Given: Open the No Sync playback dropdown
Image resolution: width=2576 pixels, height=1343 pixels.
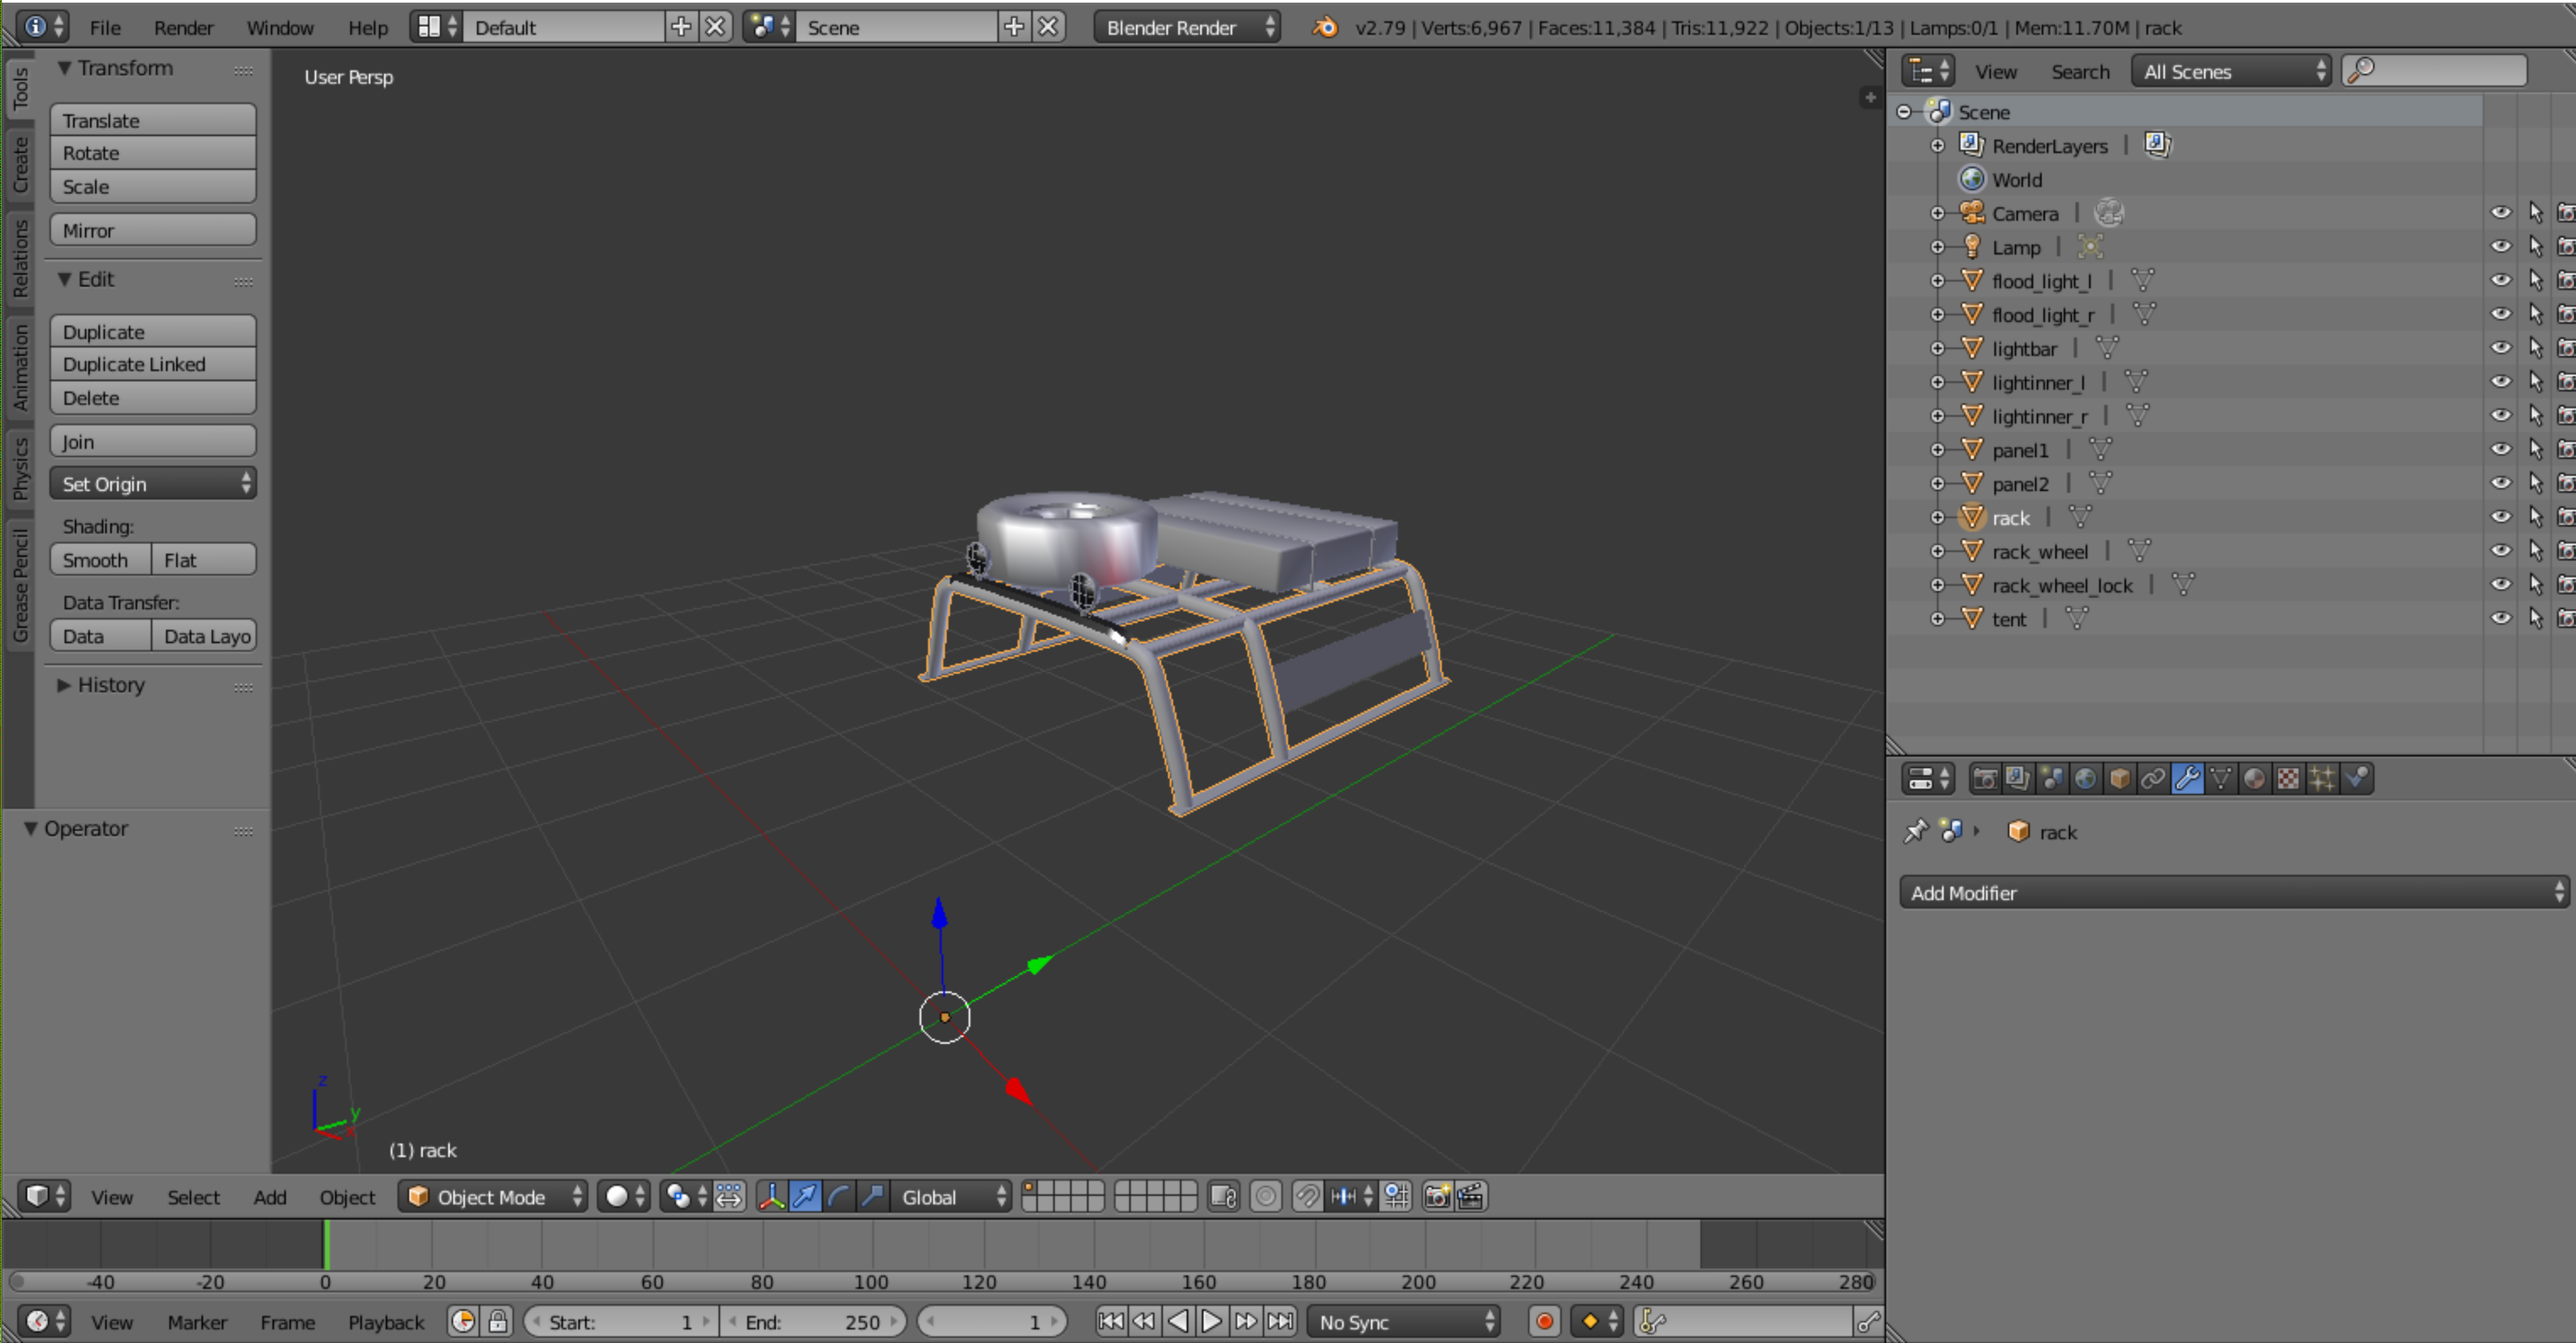Looking at the screenshot, I should 1403,1322.
